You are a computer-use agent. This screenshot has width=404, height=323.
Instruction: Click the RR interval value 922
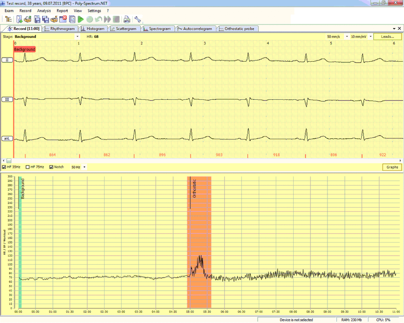(383, 155)
